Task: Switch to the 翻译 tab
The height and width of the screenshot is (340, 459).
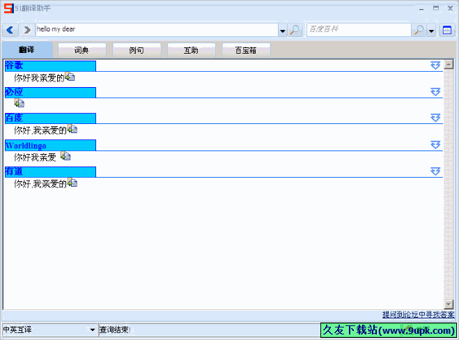Action: 27,49
